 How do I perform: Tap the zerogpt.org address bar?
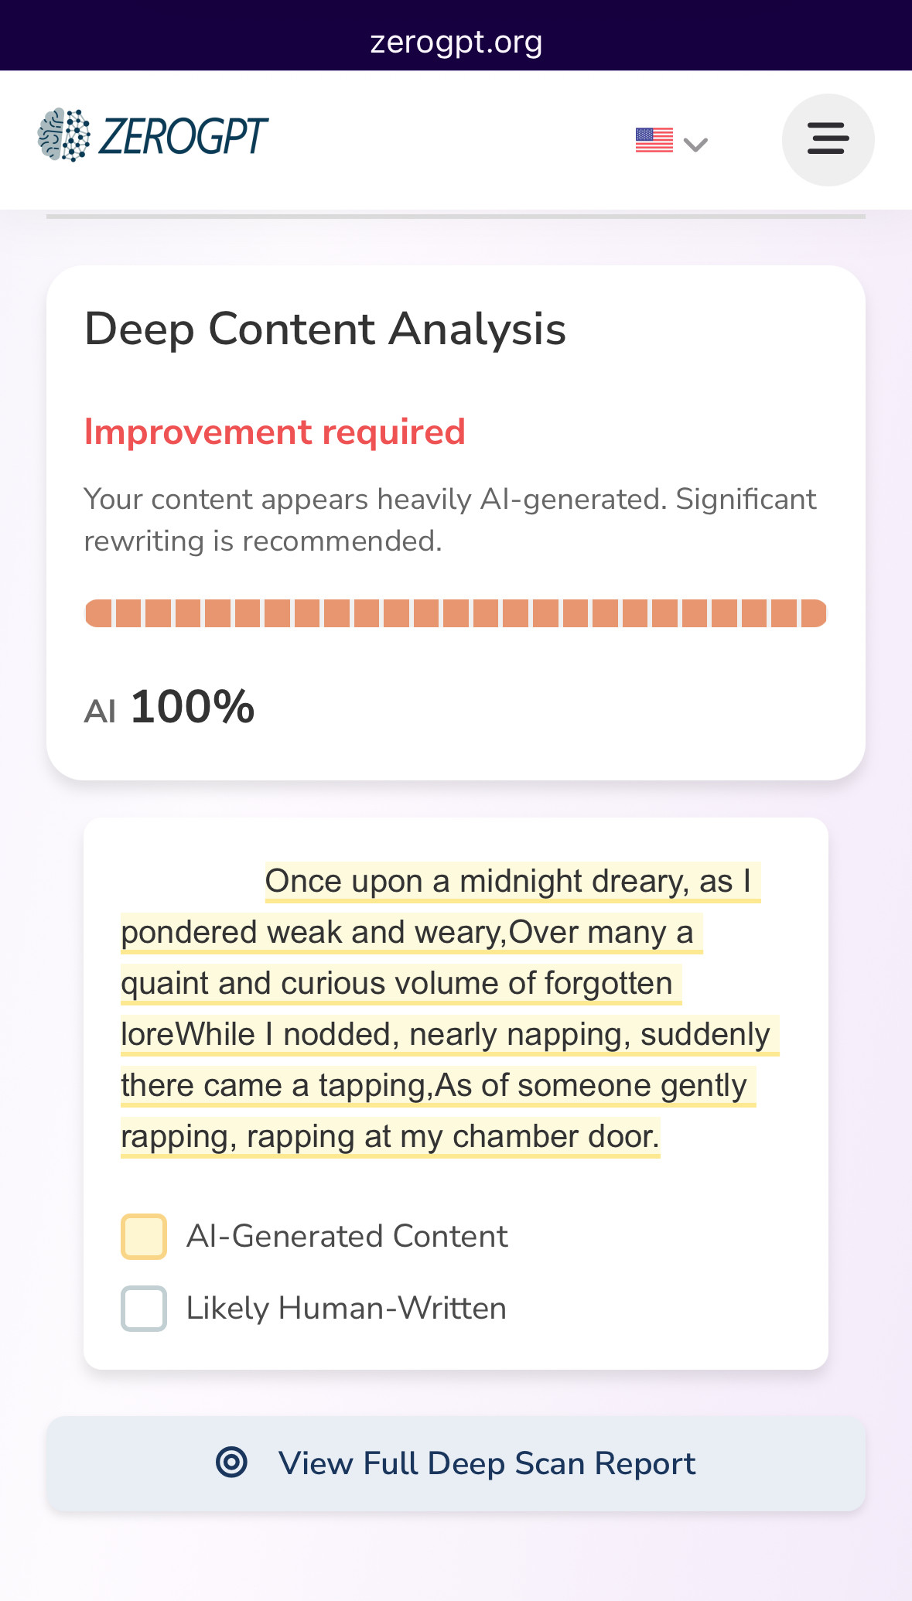[456, 41]
